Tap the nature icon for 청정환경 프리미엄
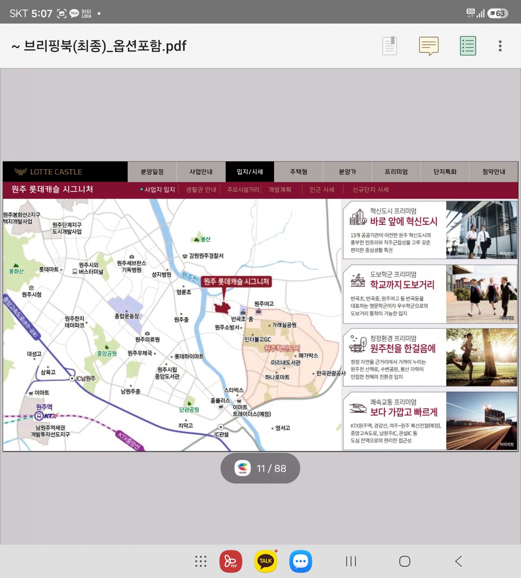 [x=358, y=344]
